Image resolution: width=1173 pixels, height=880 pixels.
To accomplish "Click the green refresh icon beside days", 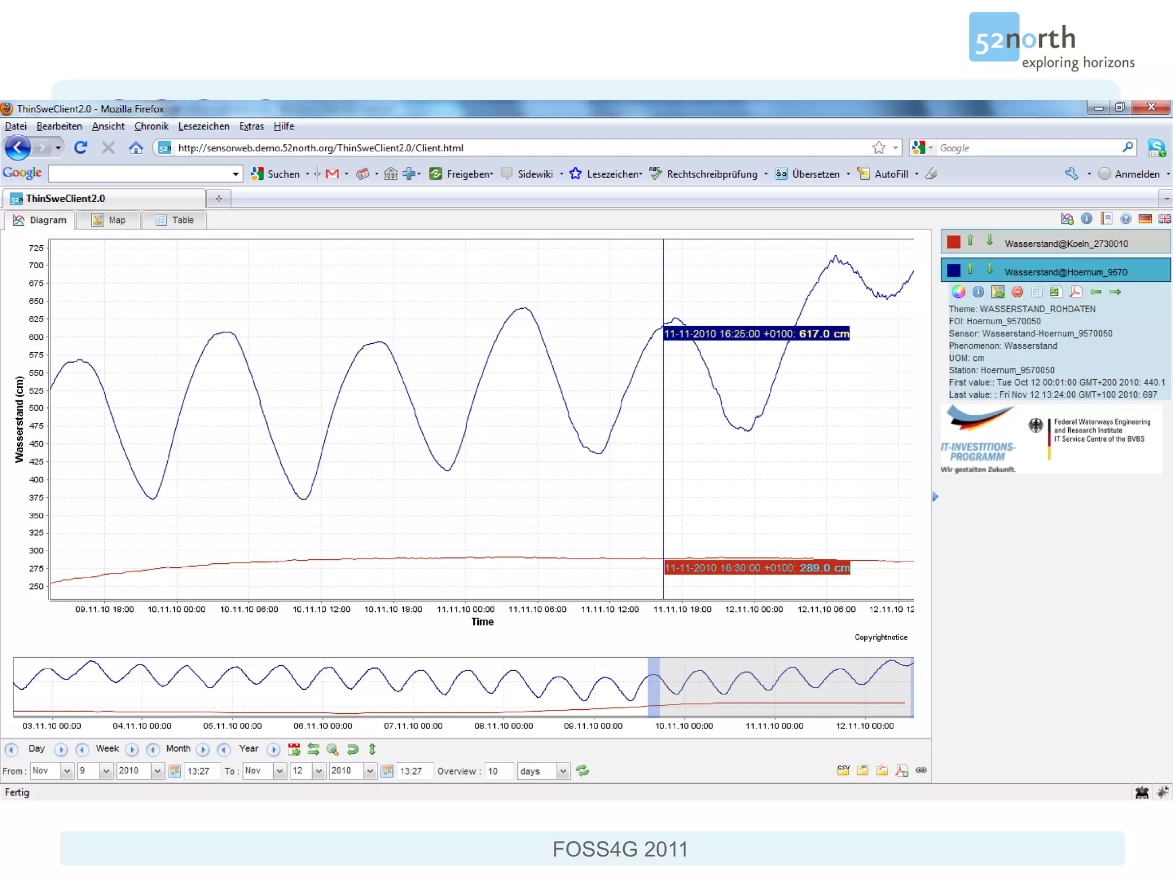I will click(x=582, y=771).
